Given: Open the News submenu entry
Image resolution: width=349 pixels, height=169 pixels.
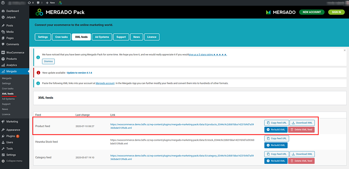Looking at the screenshot, I should (x=5, y=109).
